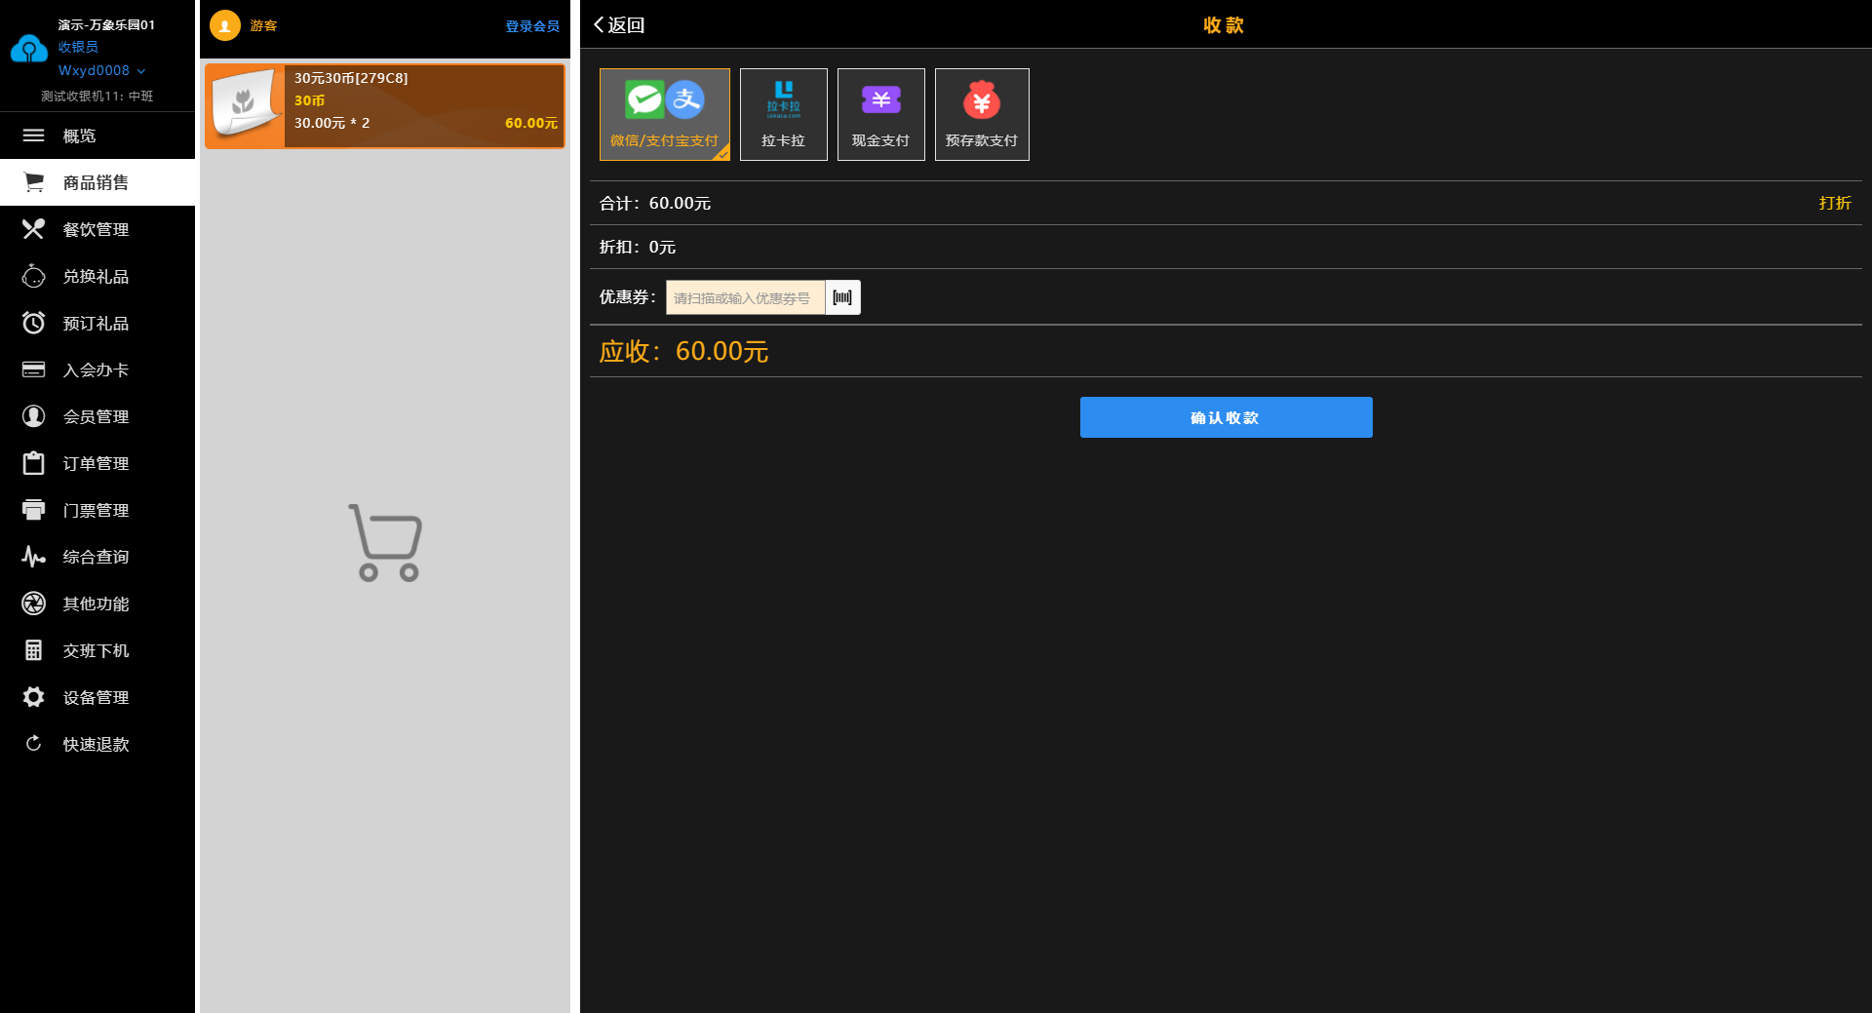Click the alarm clock pre-order icon

click(x=33, y=323)
